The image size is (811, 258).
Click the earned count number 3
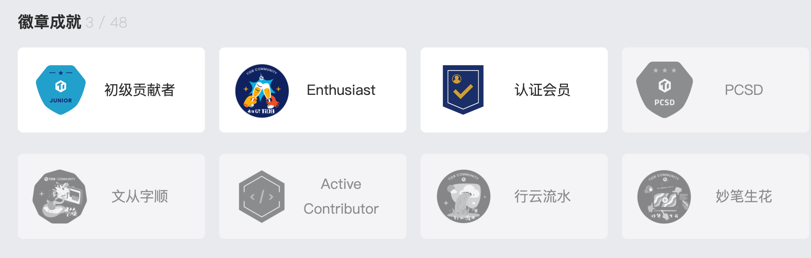point(90,23)
